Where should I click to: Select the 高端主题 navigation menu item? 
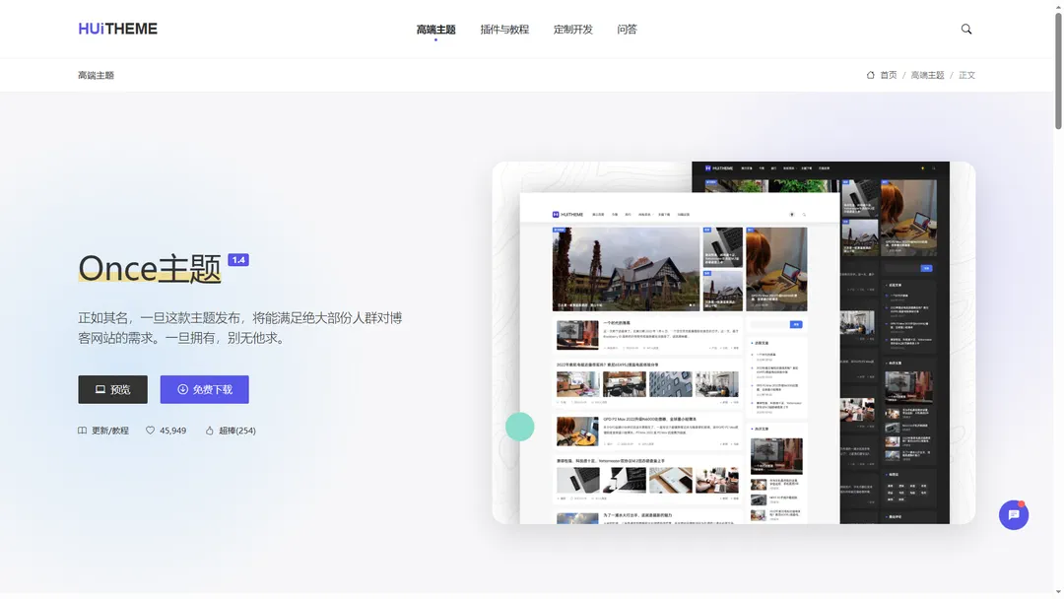(x=434, y=29)
